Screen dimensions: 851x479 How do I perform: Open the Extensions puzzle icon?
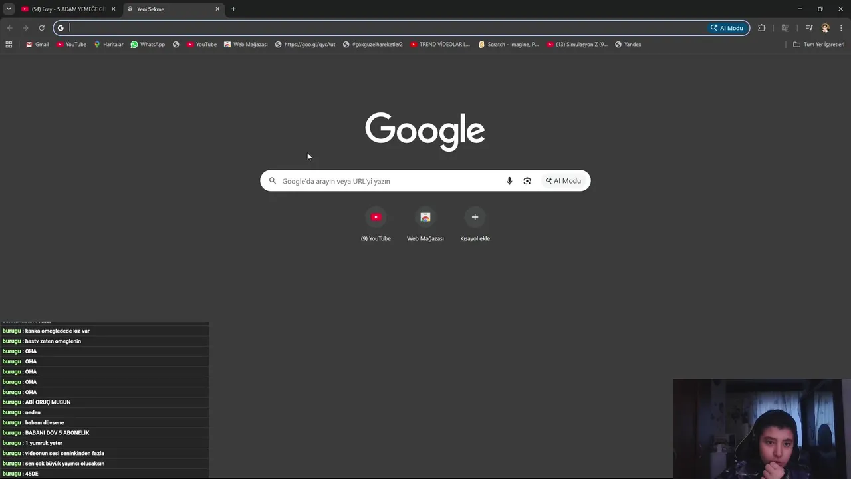(762, 28)
